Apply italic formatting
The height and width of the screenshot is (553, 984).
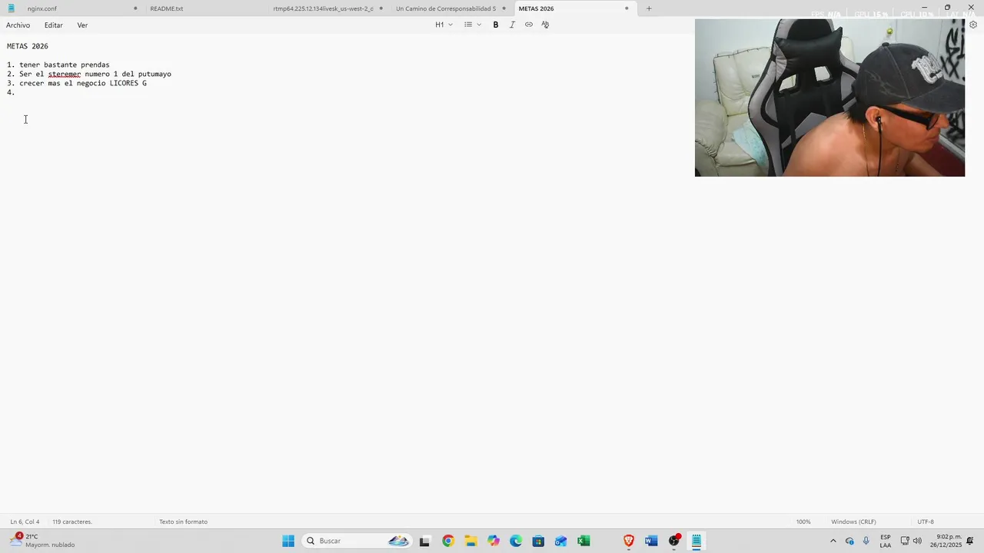tap(512, 25)
